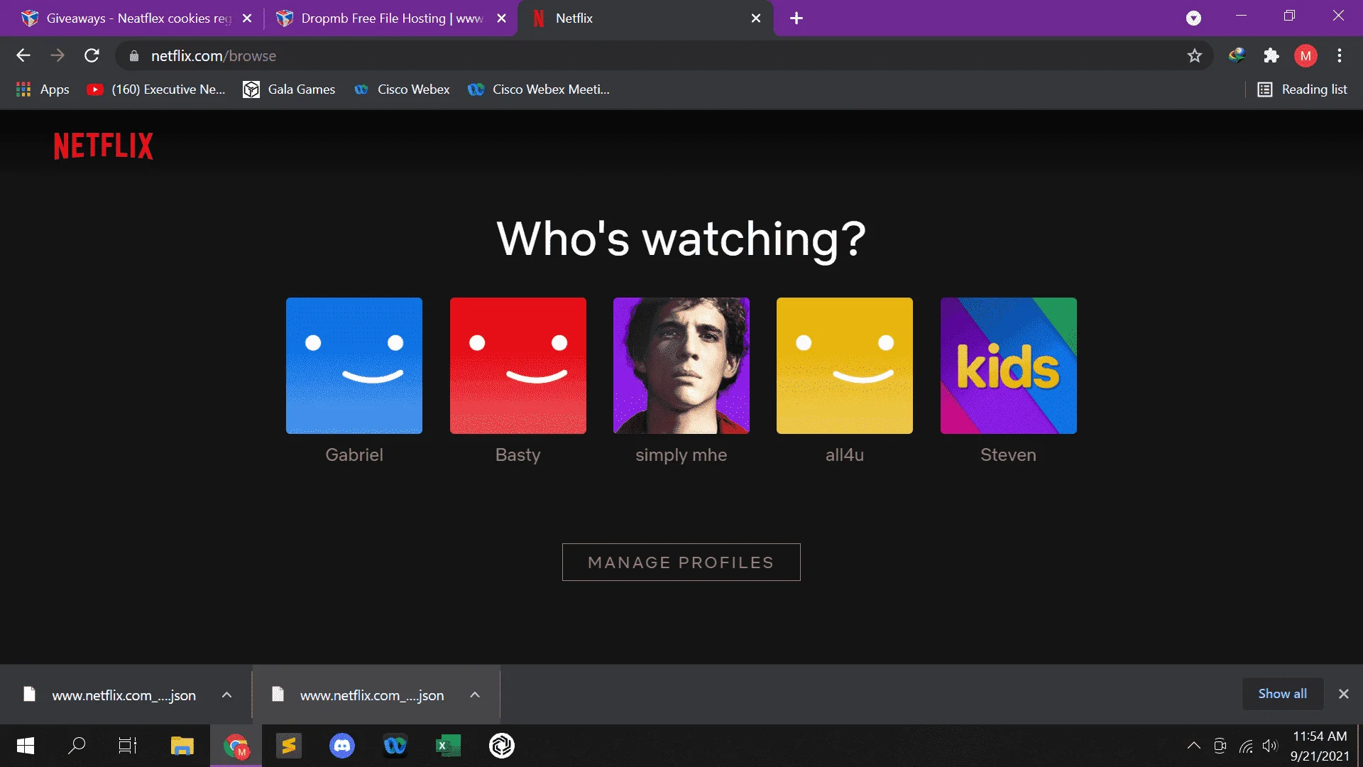Open the Cisco Webex bookmark

click(402, 89)
